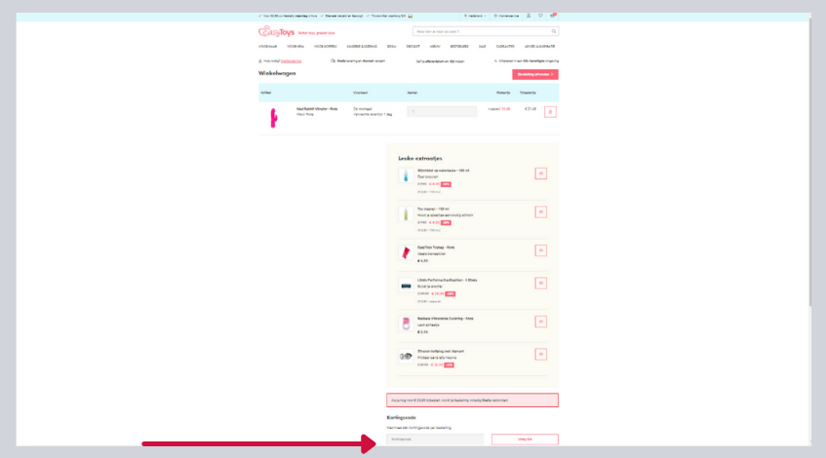Click the search magnifier icon
Screen dimensions: 826x458
(x=554, y=31)
